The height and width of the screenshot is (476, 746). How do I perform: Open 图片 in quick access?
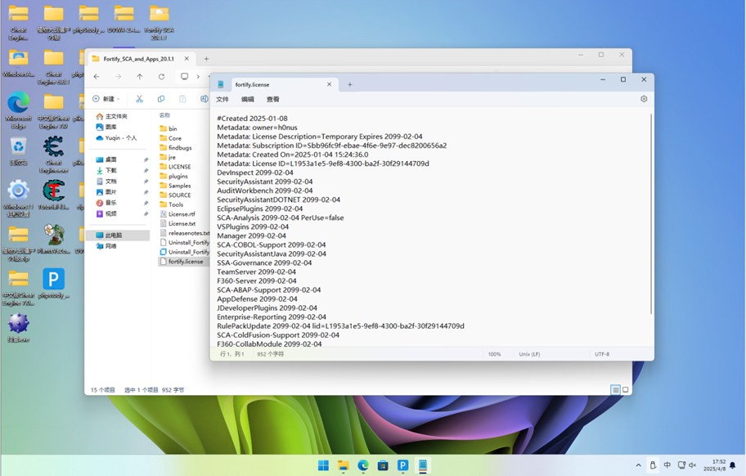[111, 192]
